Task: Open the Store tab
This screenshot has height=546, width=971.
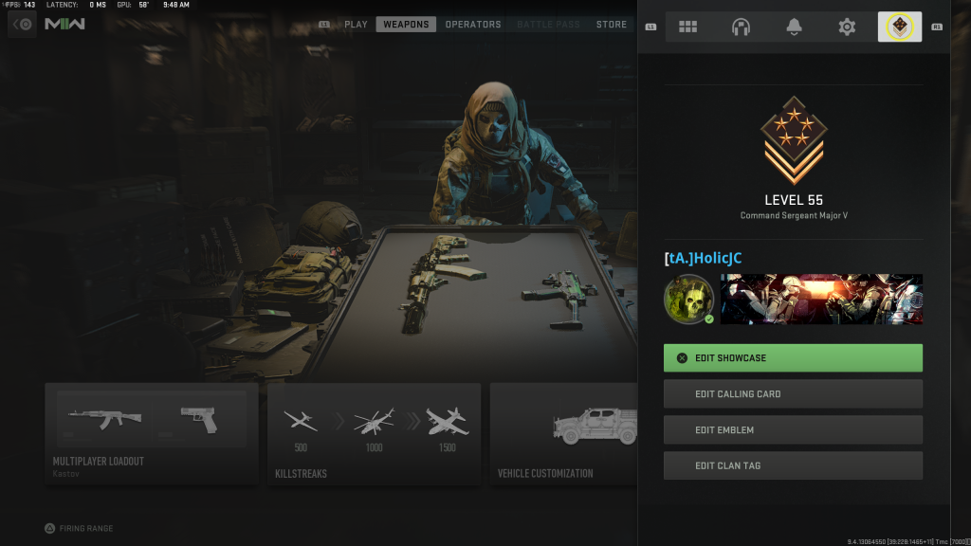Action: 612,25
